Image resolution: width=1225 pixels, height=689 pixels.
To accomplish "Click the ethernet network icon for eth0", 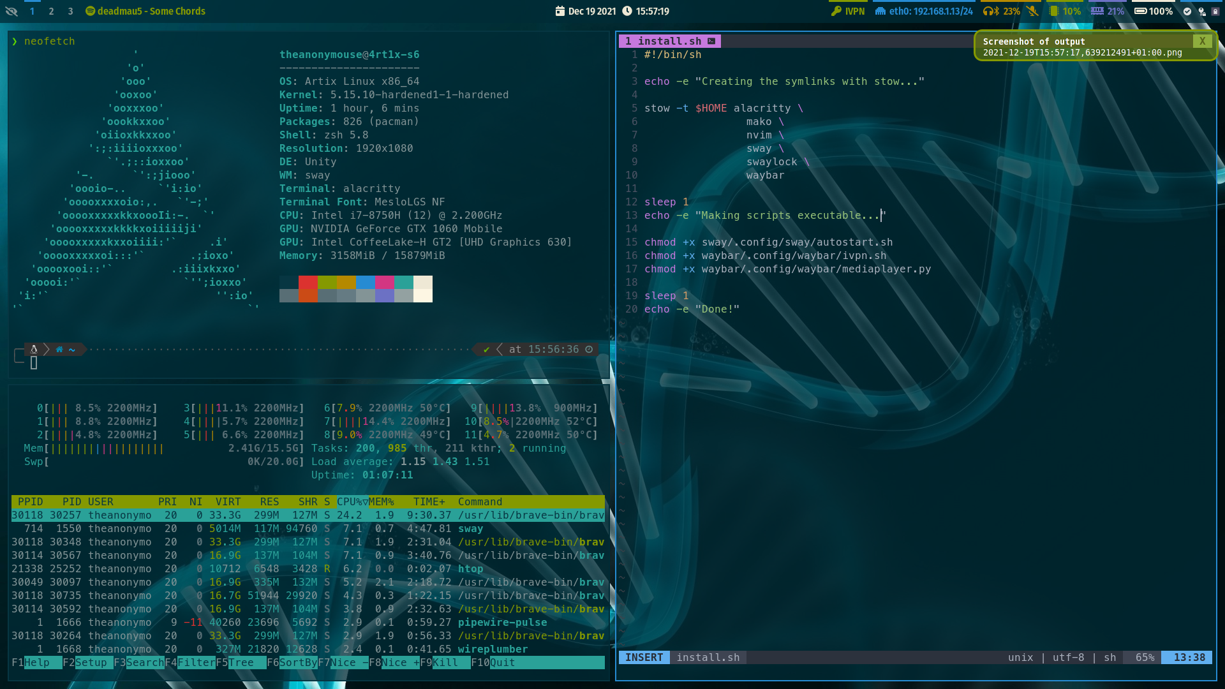I will (880, 11).
